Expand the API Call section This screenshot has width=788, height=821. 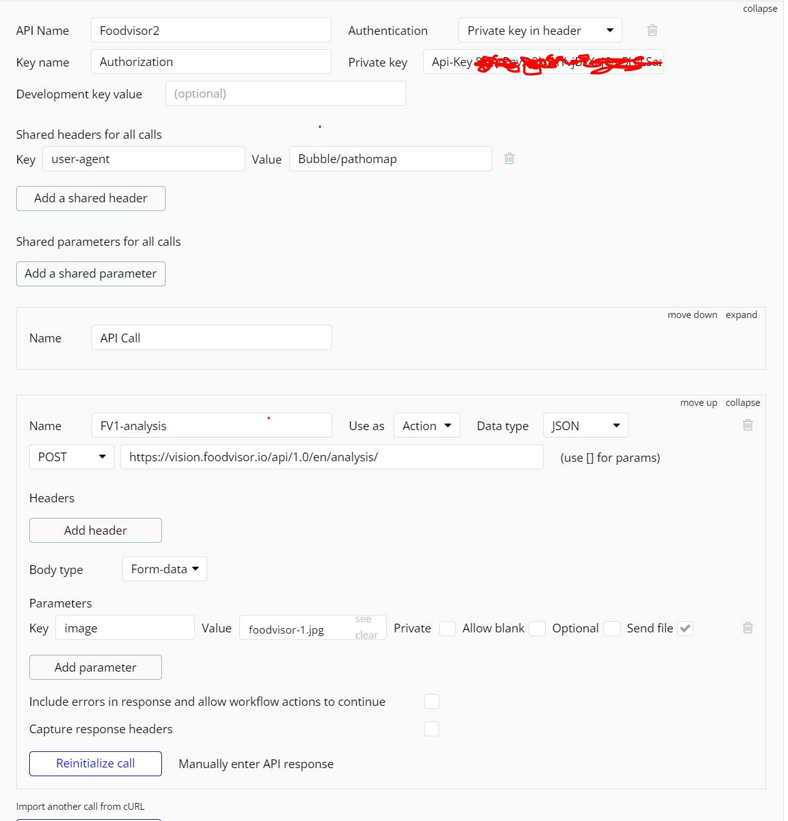pos(741,315)
